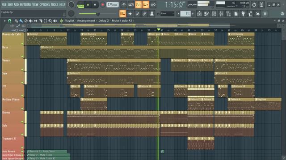Mute the Drums track via green dot

pos(22,122)
